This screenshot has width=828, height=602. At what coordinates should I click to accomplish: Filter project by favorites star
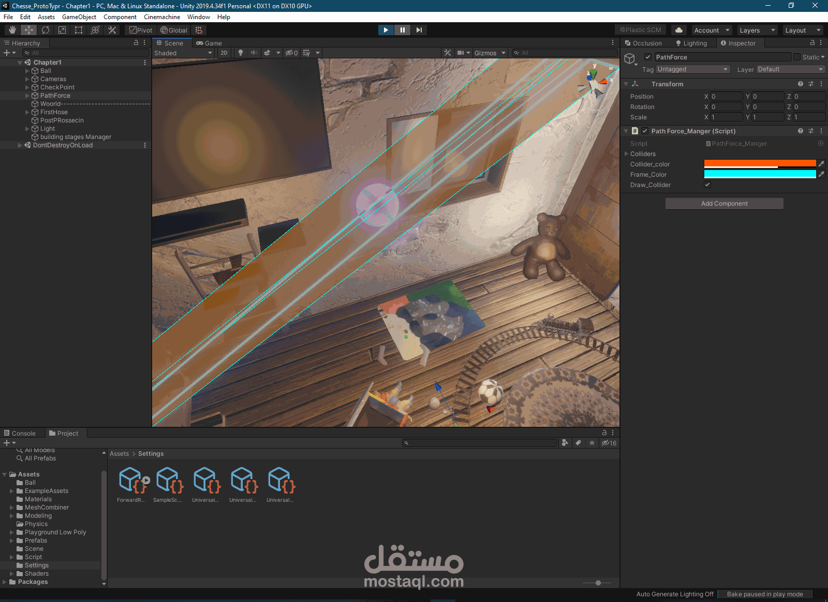click(592, 443)
